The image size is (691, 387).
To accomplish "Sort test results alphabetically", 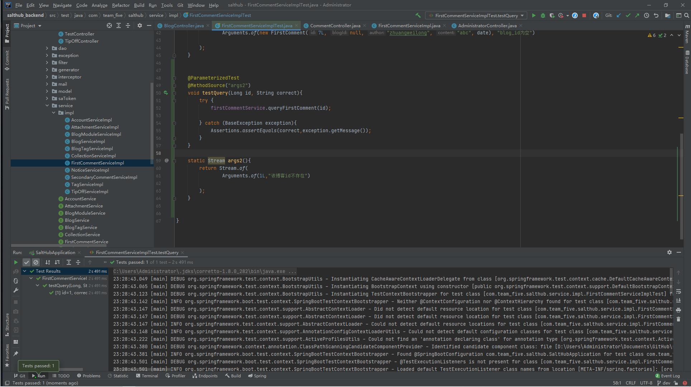I will pos(48,262).
